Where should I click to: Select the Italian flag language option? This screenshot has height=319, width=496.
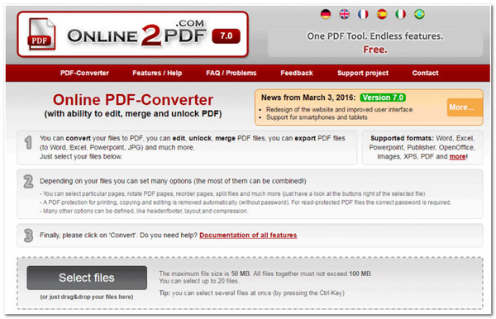[x=400, y=14]
